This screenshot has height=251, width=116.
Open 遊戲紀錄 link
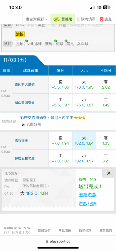coord(87,204)
